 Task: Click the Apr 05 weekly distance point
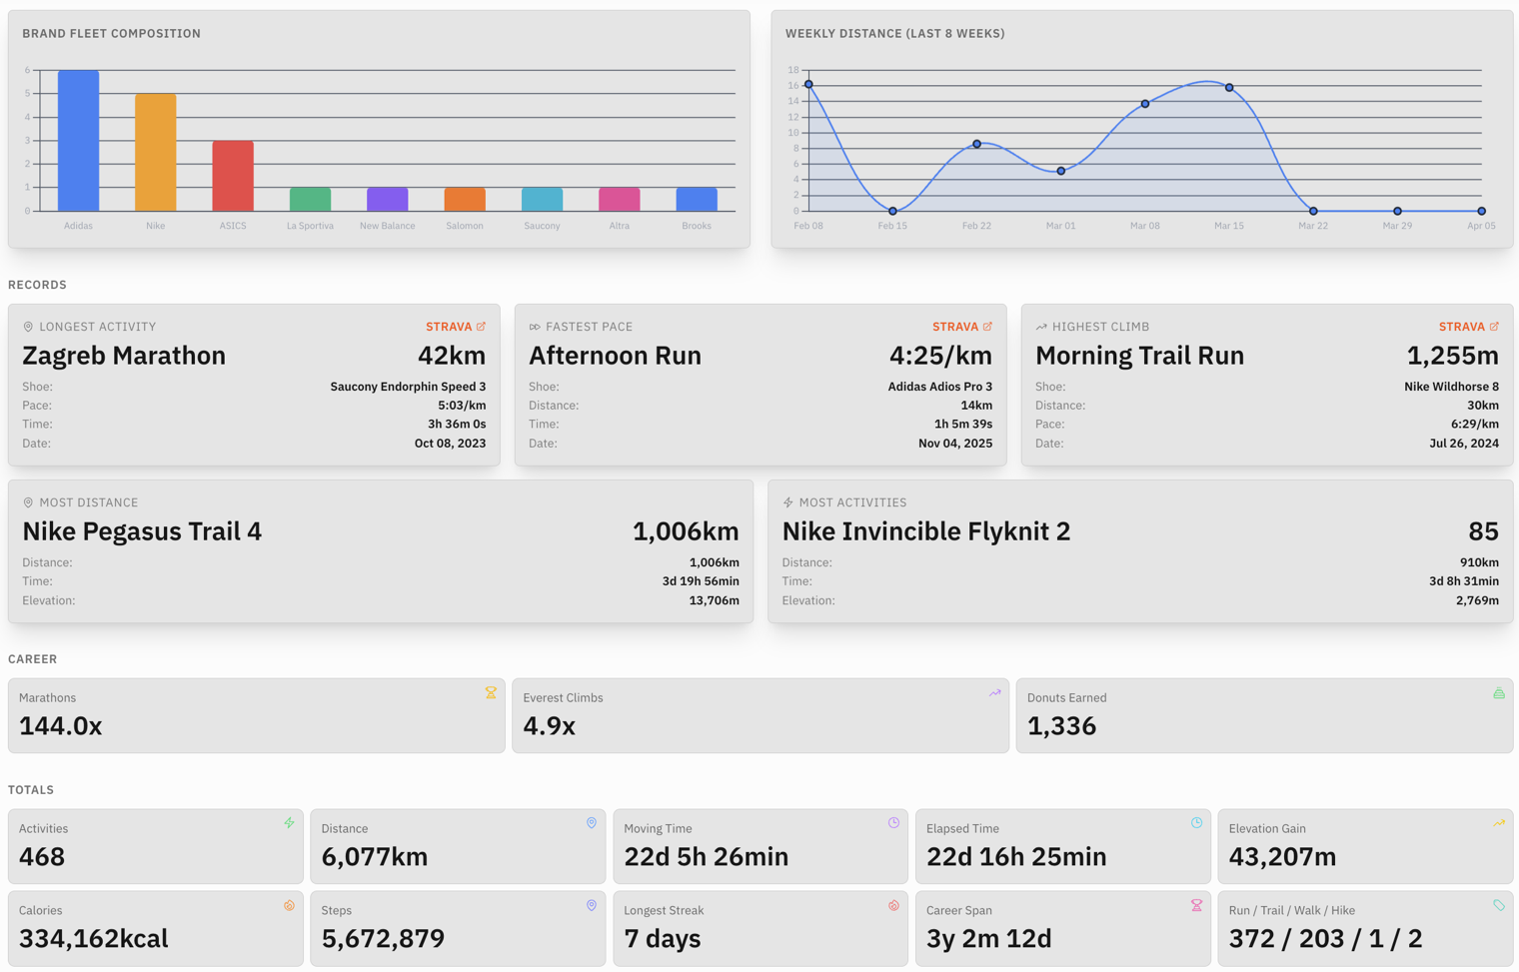click(x=1481, y=211)
